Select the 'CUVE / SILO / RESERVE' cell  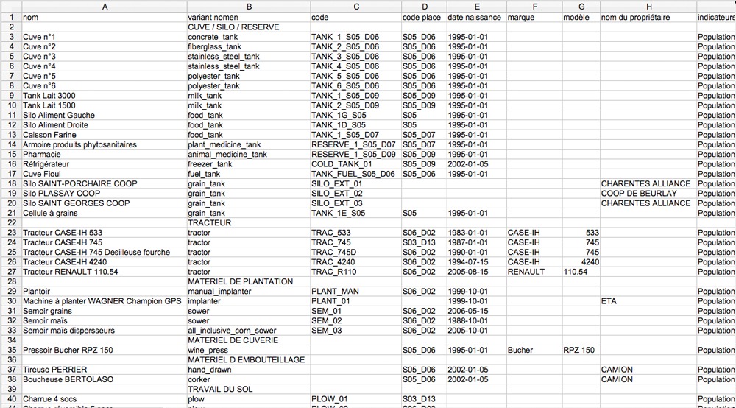click(248, 27)
